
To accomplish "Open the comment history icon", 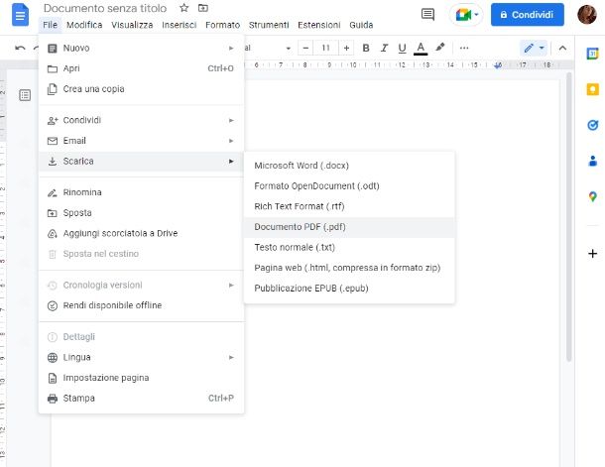I will point(427,15).
